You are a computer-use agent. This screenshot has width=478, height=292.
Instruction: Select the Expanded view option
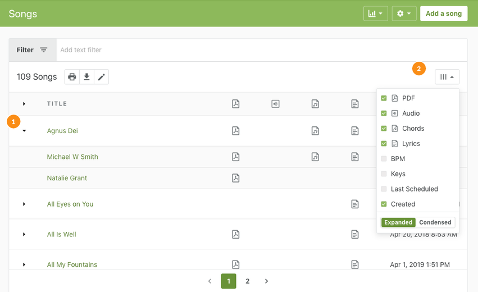pos(398,222)
